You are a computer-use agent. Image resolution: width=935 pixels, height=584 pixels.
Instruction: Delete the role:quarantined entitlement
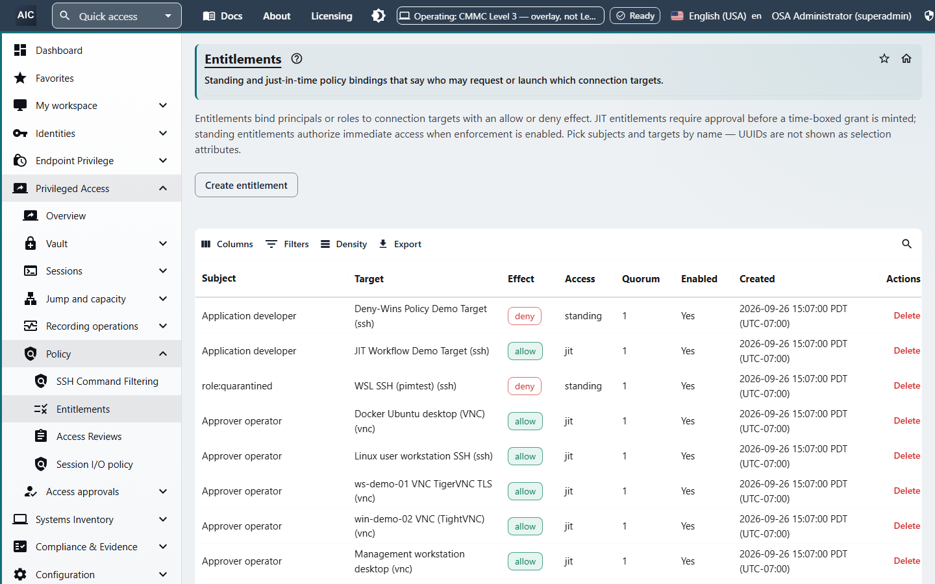[906, 385]
